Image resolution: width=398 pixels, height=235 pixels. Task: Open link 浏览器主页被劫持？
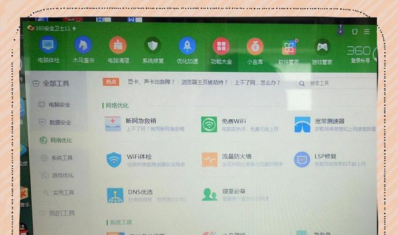click(205, 82)
